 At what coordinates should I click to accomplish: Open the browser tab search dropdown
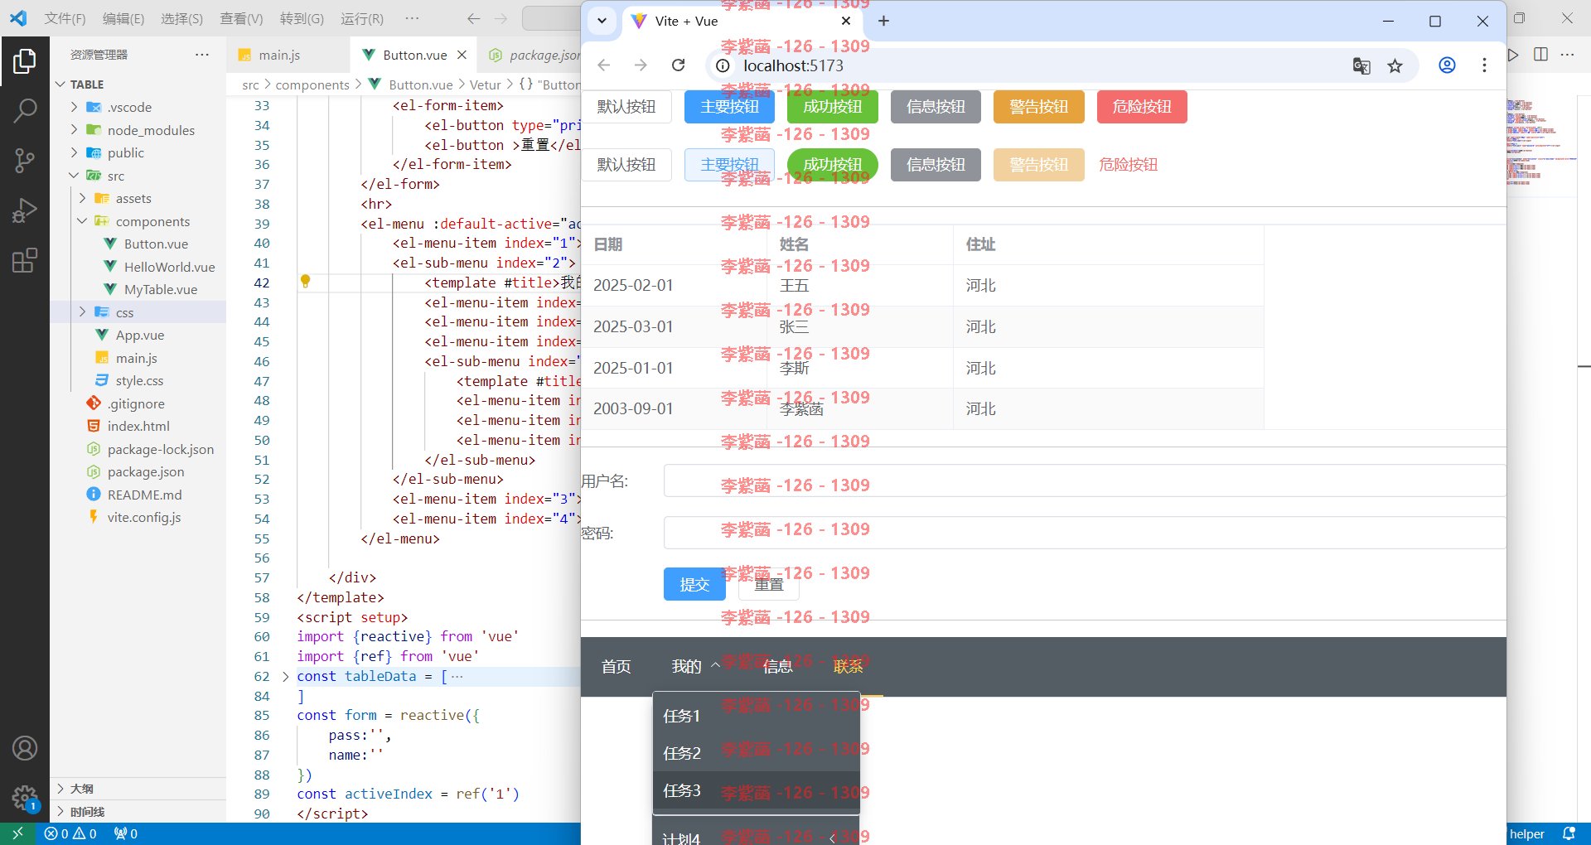tap(602, 21)
